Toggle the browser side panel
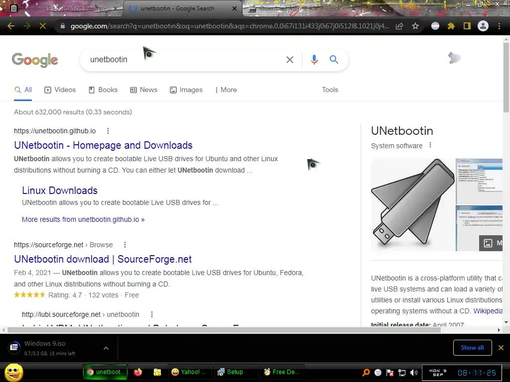This screenshot has height=382, width=510. (x=467, y=26)
